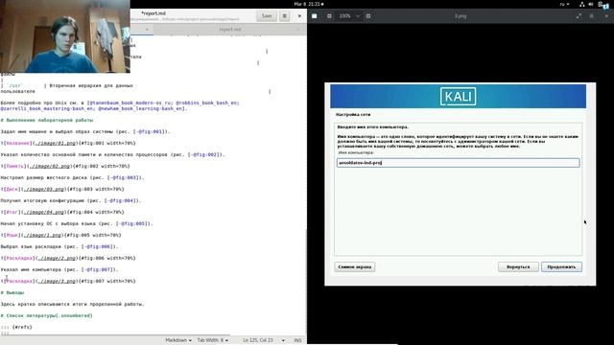Open the ru keyboard layout menu

564,4
